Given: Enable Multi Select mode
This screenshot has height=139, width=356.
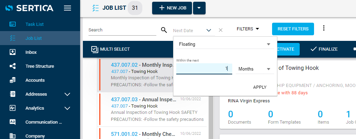Looking at the screenshot, I should tap(111, 49).
